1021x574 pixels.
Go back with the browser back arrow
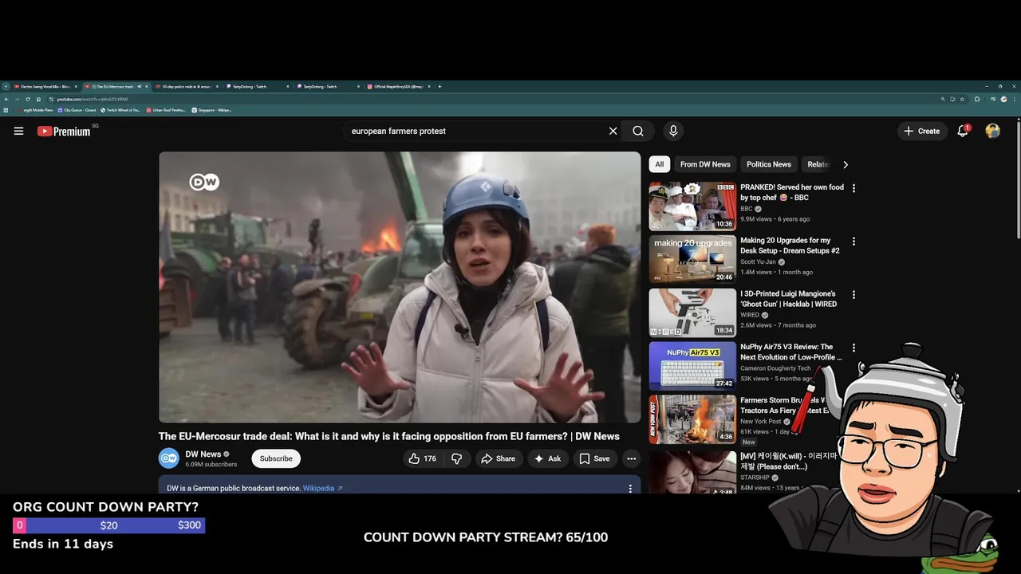(x=6, y=99)
